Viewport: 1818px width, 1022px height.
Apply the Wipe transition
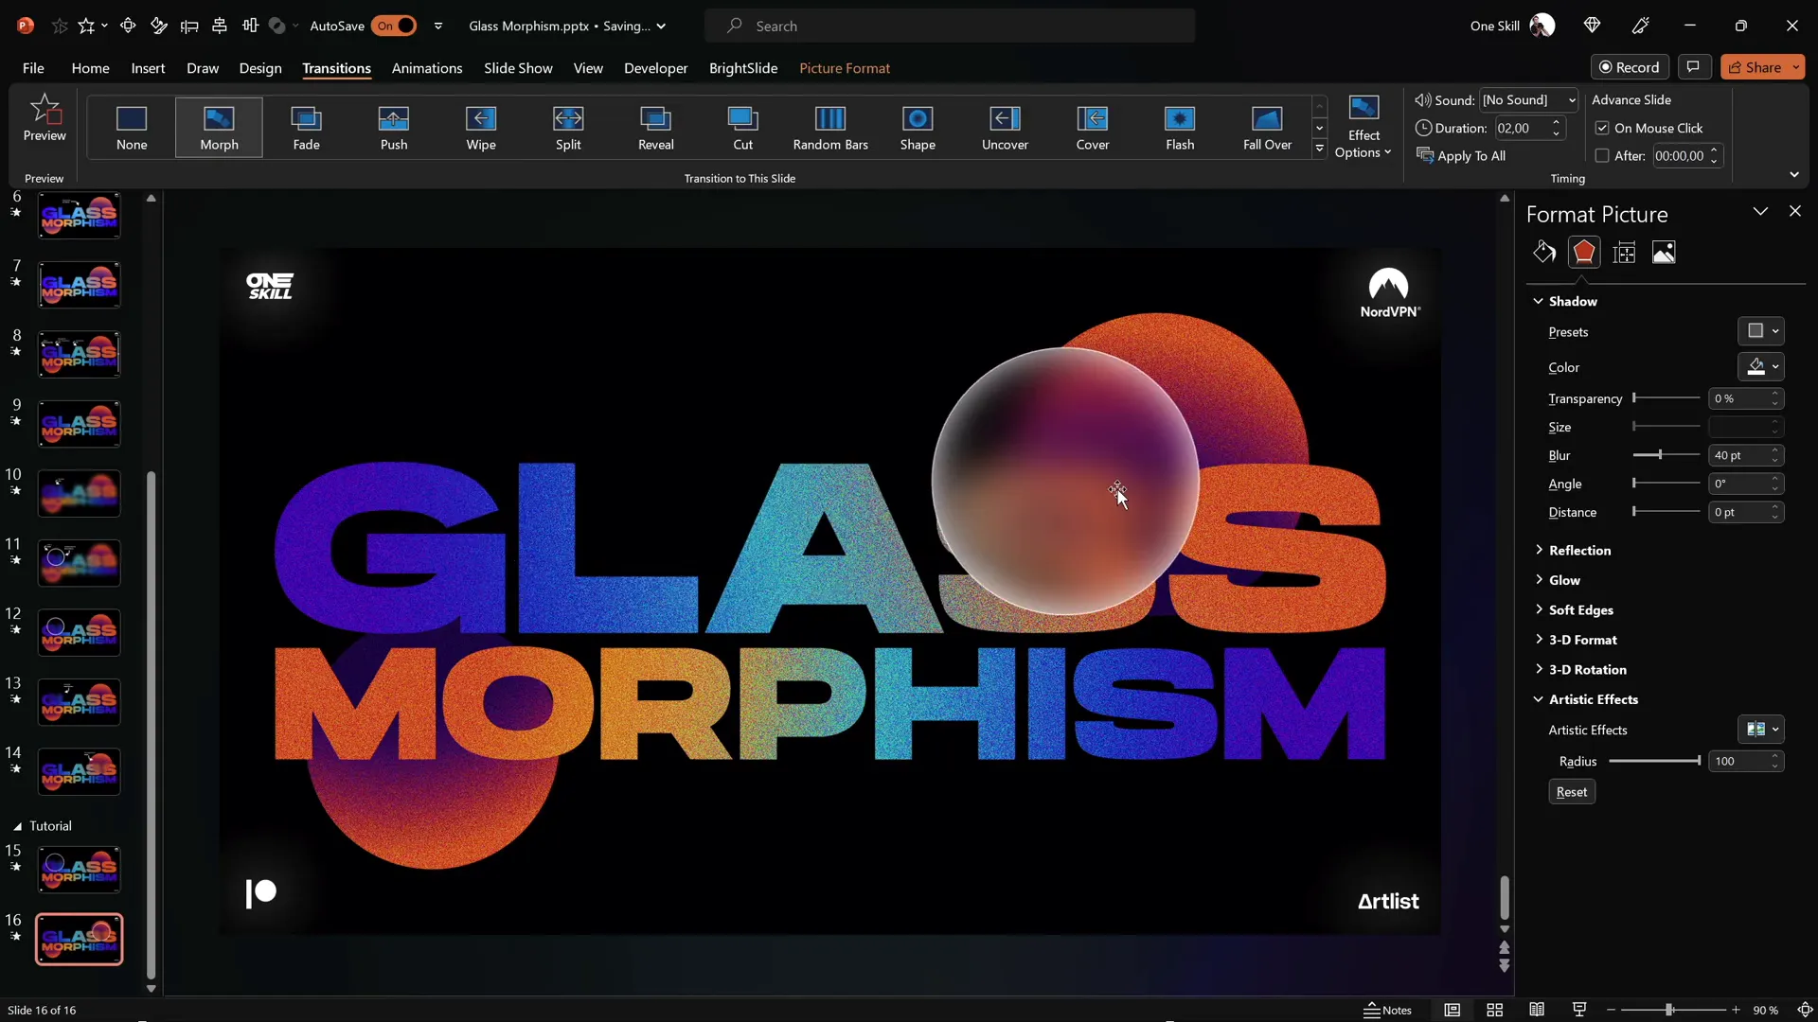click(481, 128)
